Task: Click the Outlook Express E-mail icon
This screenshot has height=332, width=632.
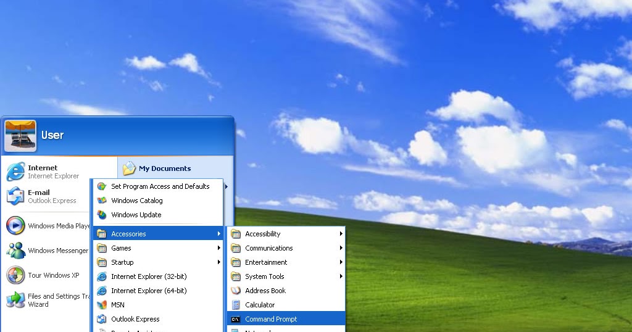Action: coord(15,196)
